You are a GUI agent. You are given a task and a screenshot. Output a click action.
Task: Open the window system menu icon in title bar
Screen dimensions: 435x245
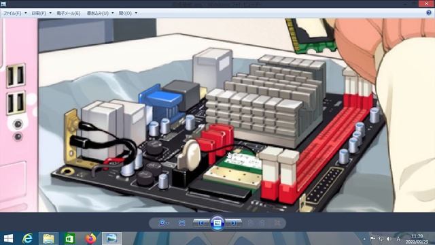tap(3, 4)
